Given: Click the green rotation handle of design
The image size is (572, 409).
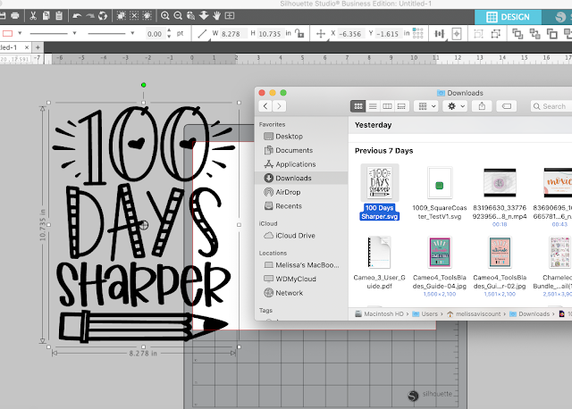Looking at the screenshot, I should (x=143, y=85).
